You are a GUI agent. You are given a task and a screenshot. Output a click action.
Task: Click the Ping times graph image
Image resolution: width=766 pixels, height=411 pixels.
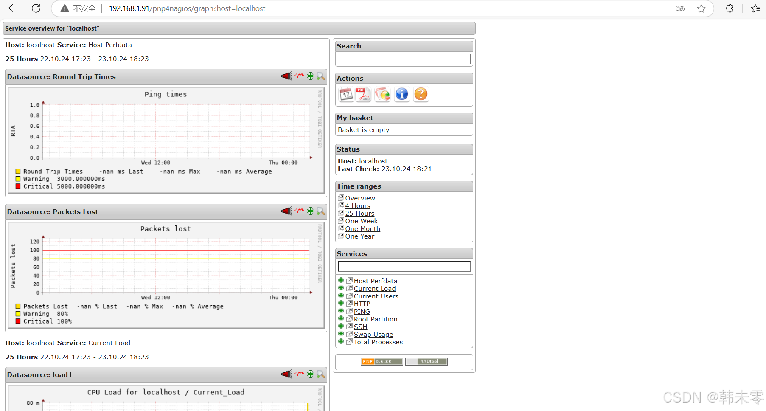point(166,140)
